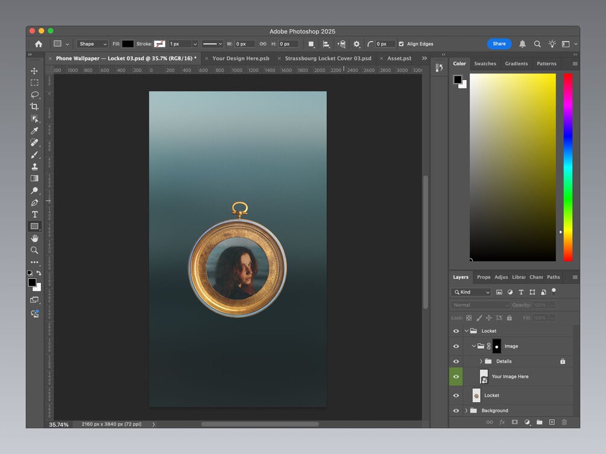The height and width of the screenshot is (454, 606).
Task: Show more document tabs
Action: coord(425,58)
